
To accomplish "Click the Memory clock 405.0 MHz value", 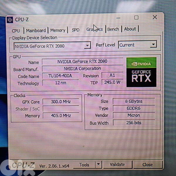I will click(61, 116).
